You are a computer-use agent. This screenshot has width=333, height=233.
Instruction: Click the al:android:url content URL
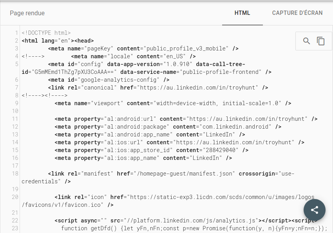pos(248,119)
